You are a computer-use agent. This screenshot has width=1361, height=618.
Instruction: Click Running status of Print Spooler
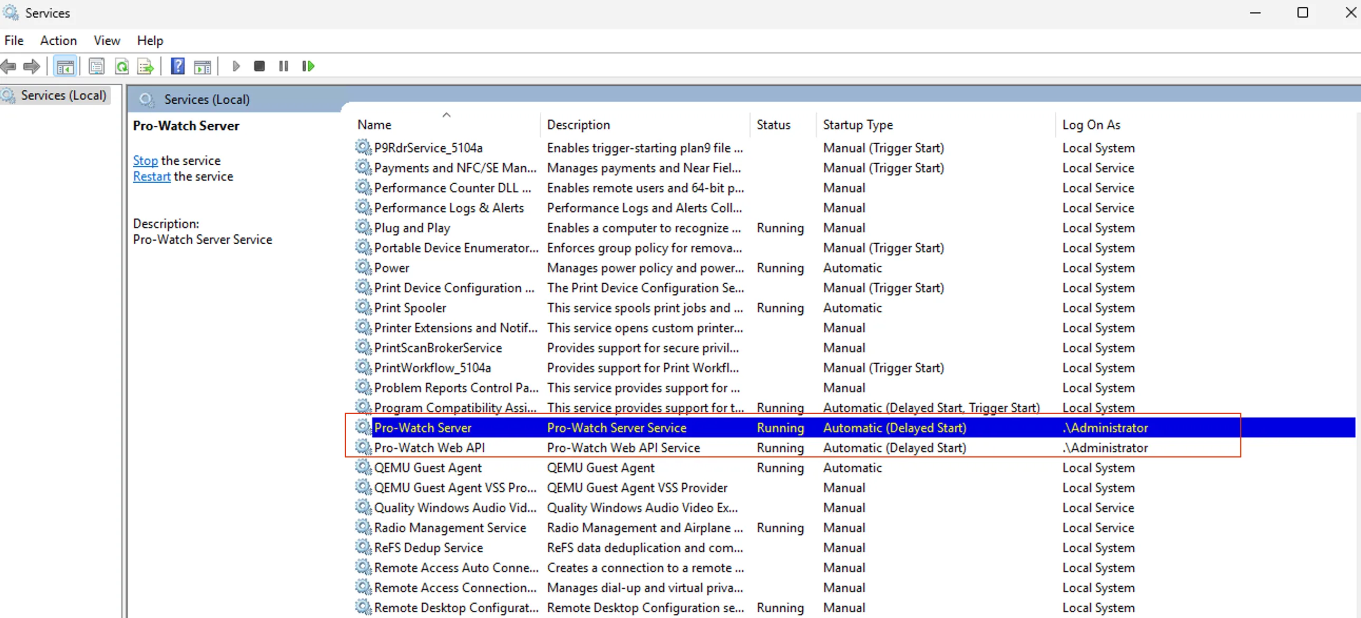(x=780, y=307)
